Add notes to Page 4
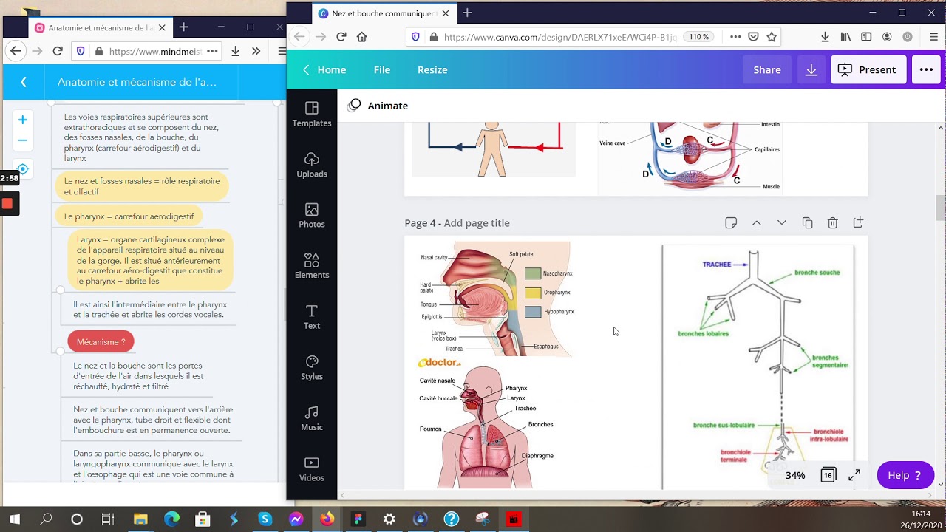This screenshot has width=946, height=532. tap(731, 222)
